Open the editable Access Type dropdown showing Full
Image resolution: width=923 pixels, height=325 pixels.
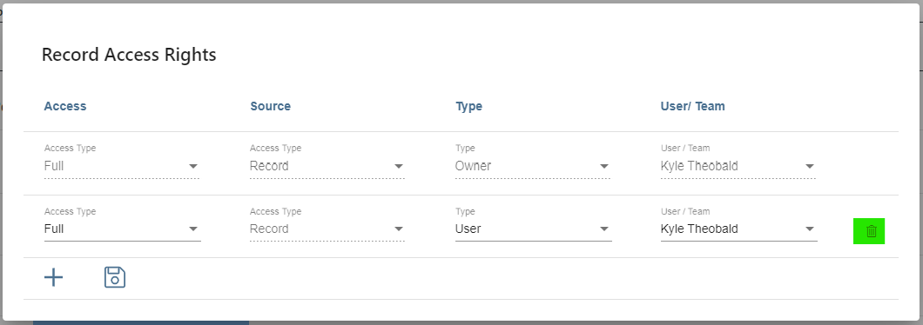[x=123, y=229]
